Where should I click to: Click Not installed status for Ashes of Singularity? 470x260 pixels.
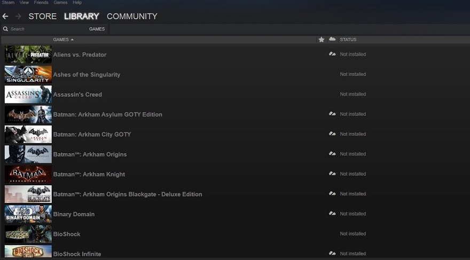pos(353,74)
